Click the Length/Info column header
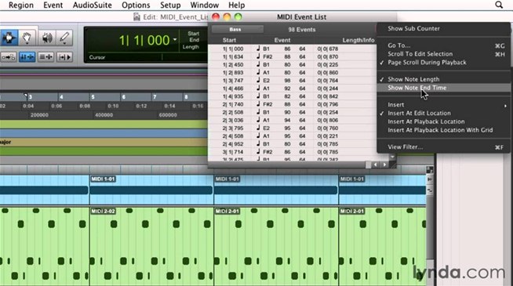This screenshot has height=286, width=513. 358,40
